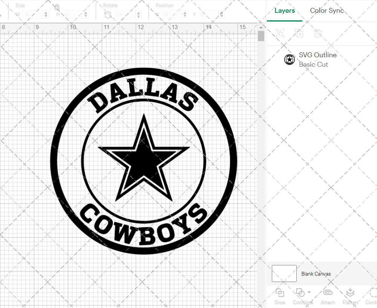This screenshot has height=308, width=377.
Task: Click the Position X input field
Action: (x=172, y=14)
